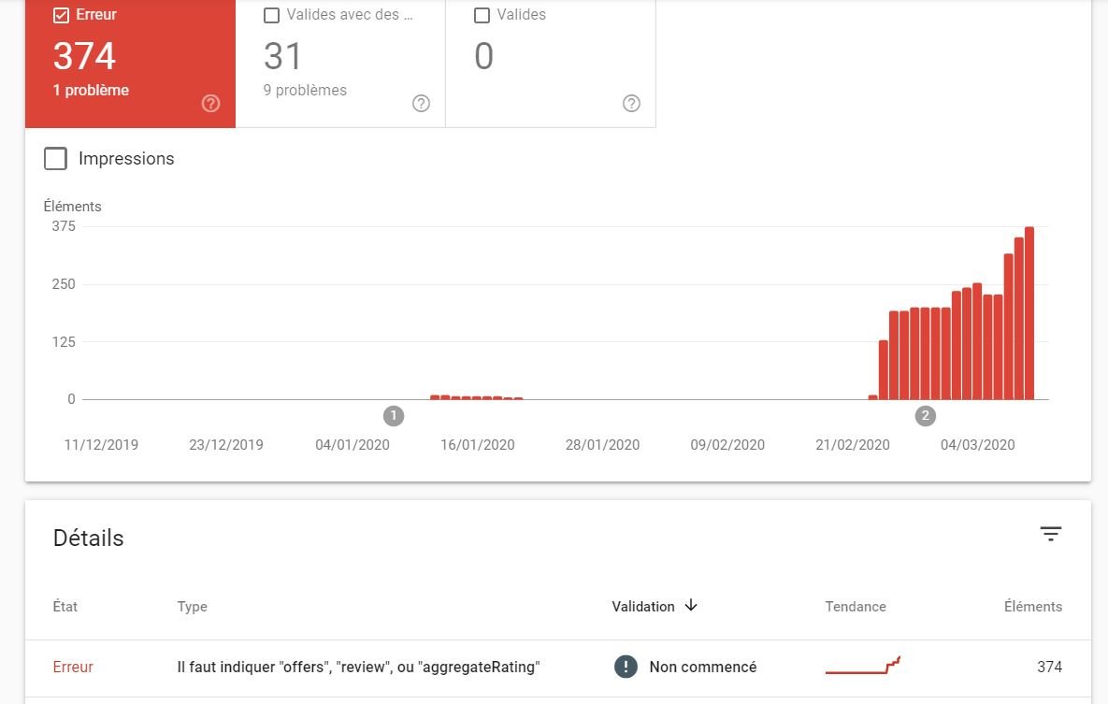The image size is (1108, 704).
Task: Click the 11/12/2019 axis date label
Action: [101, 445]
